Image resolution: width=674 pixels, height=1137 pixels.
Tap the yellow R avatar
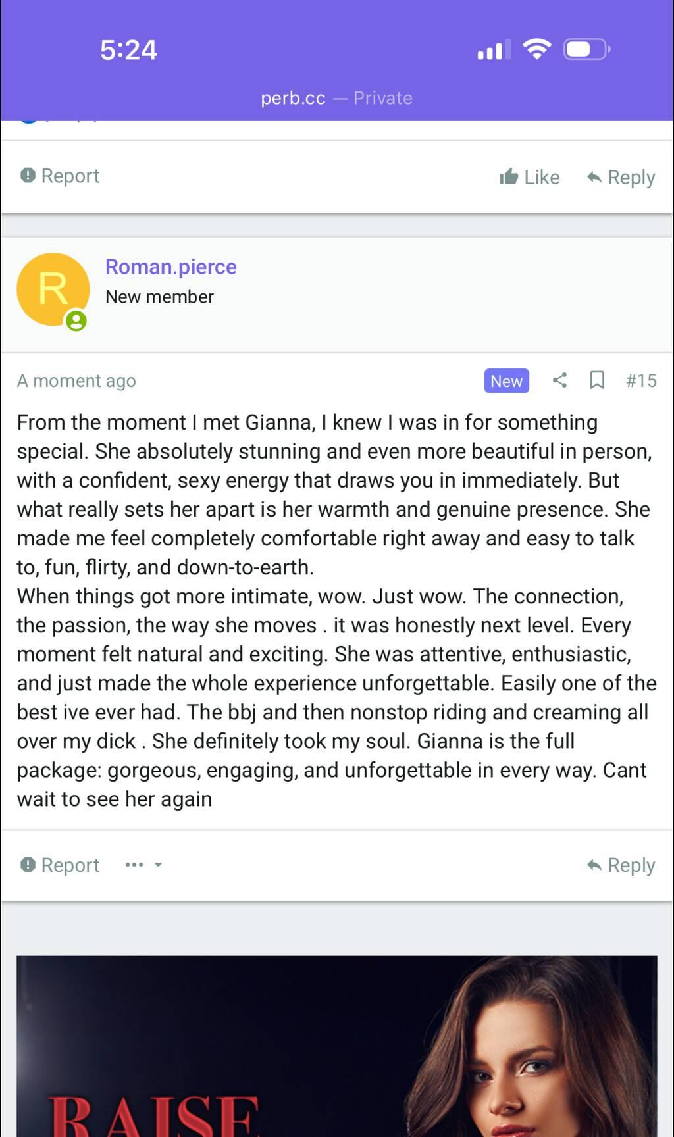click(x=53, y=289)
